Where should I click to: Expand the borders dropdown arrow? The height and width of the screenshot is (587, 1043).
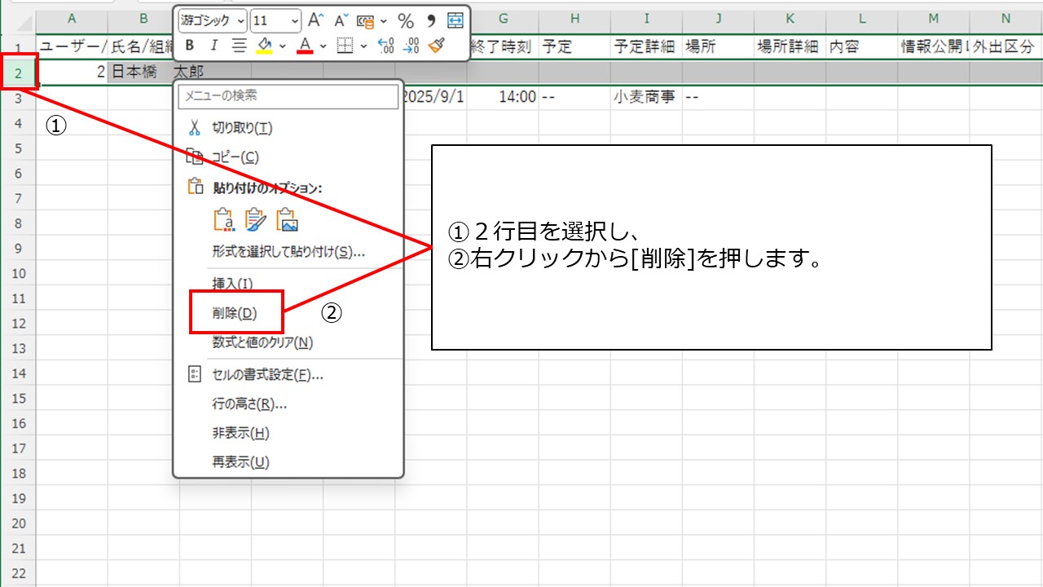(363, 46)
